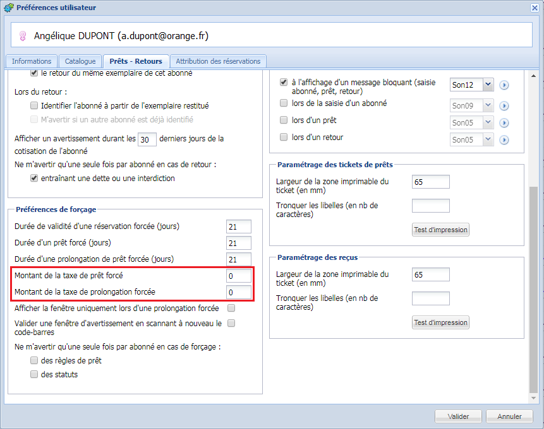The width and height of the screenshot is (544, 429).
Task: Open the Son12 sound dropdown
Action: (487, 85)
